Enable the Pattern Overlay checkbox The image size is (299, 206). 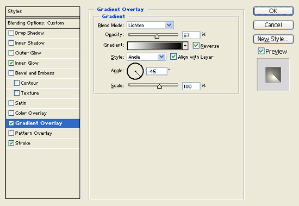(11, 133)
